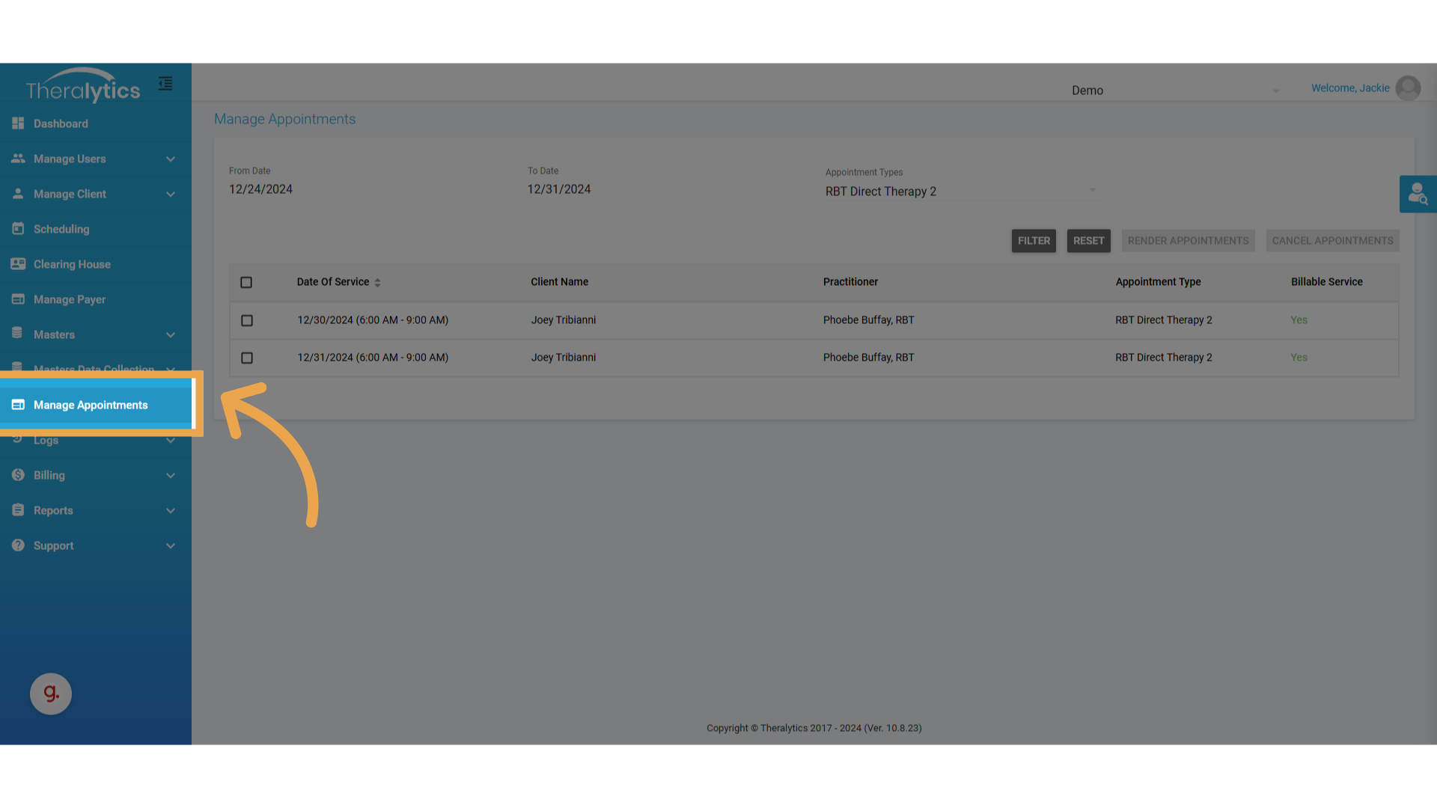This screenshot has width=1437, height=808.
Task: Expand the Reports submenu chevron
Action: tap(171, 511)
